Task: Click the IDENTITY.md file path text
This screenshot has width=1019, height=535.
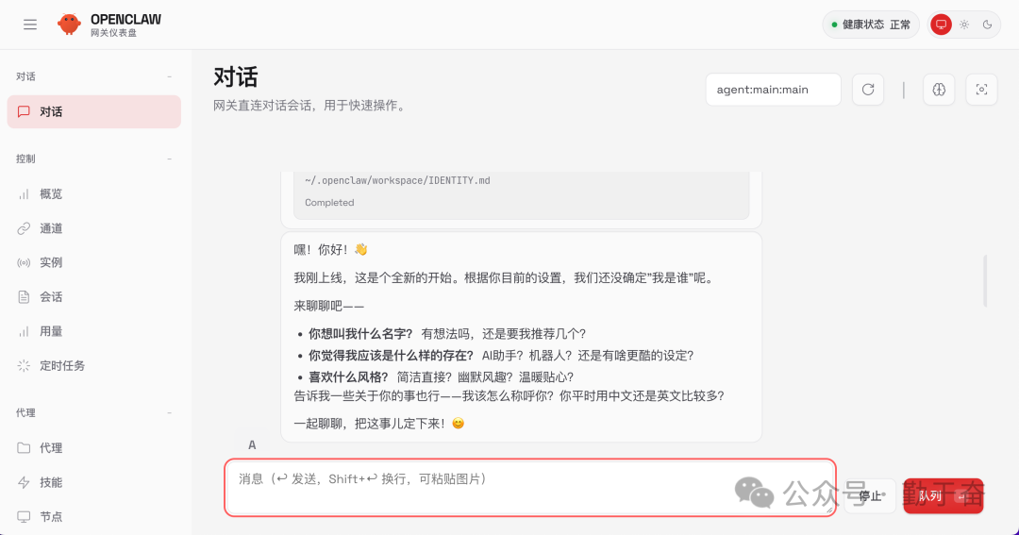Action: pyautogui.click(x=397, y=181)
